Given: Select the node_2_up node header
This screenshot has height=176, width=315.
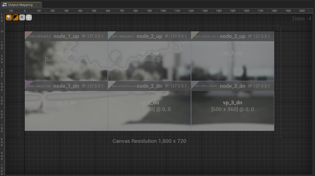Looking at the screenshot, I should click(x=149, y=36).
